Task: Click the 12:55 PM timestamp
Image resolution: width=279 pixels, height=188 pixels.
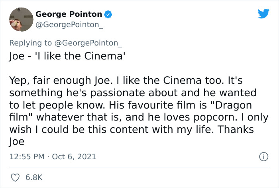Action: click(x=26, y=156)
